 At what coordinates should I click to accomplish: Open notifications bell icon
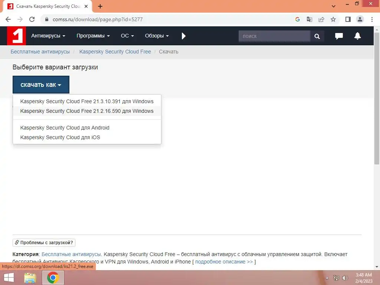coord(357,36)
